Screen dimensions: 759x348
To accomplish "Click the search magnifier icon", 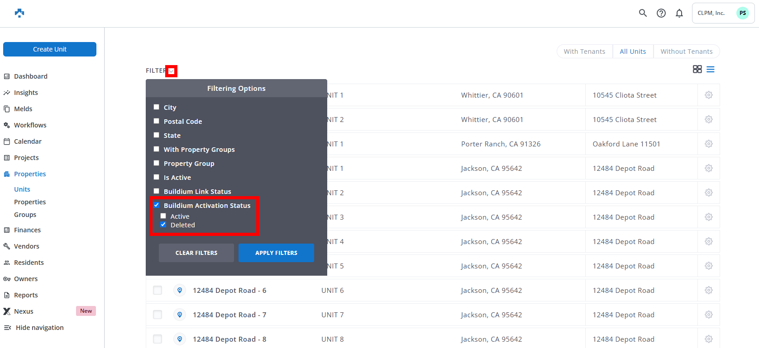I will tap(643, 13).
